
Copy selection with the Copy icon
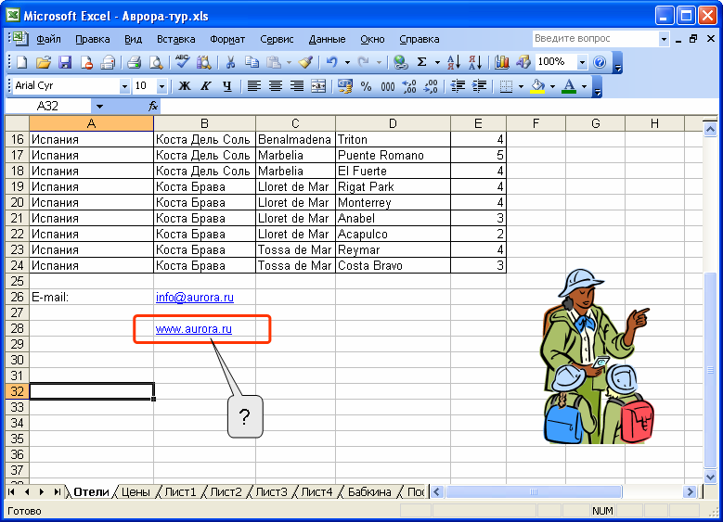click(252, 62)
